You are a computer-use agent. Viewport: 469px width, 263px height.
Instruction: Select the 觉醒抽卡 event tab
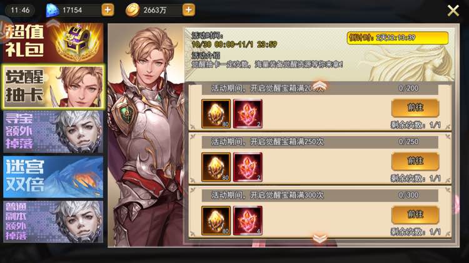[x=54, y=86]
